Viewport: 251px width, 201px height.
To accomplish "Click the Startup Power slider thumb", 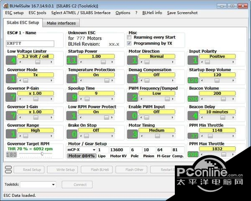I will click(103, 62).
